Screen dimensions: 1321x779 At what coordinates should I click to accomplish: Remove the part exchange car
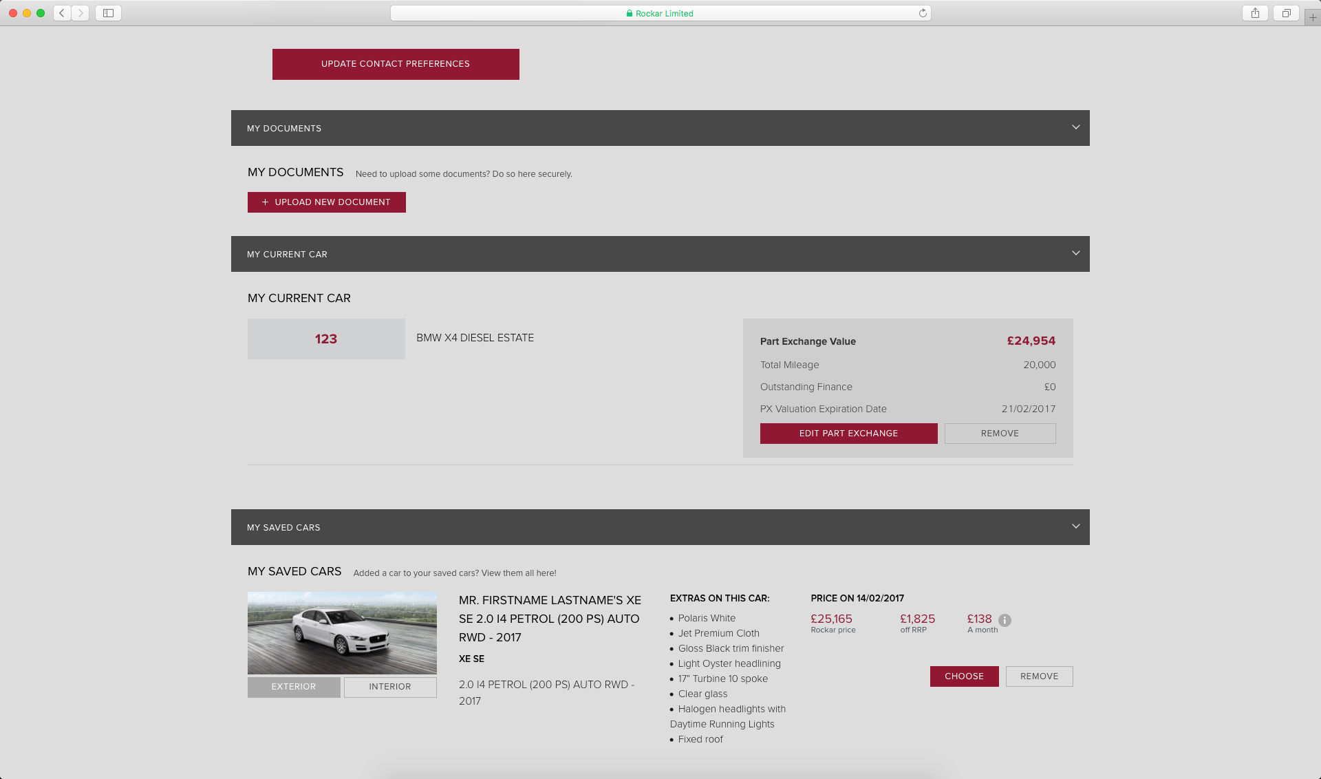pyautogui.click(x=1000, y=434)
